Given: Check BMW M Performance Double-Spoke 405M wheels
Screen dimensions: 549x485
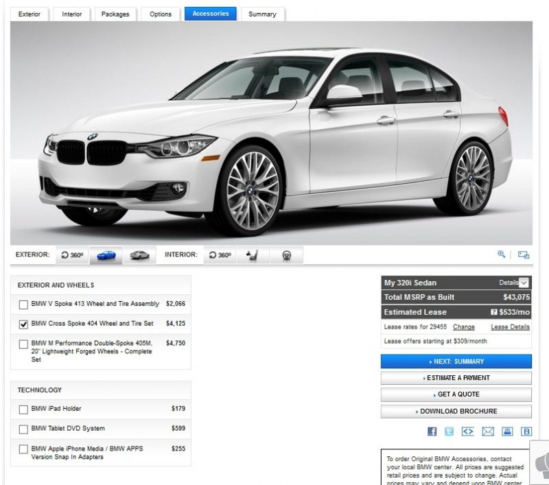Looking at the screenshot, I should coord(23,344).
